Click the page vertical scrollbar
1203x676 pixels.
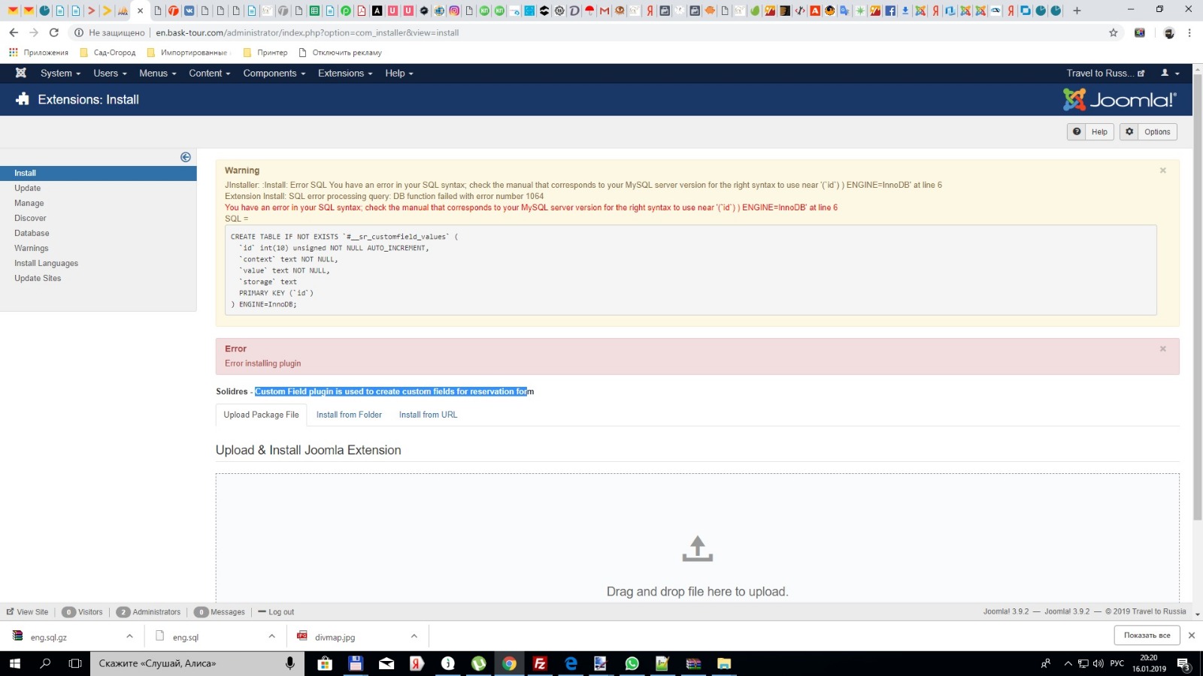point(1197,300)
